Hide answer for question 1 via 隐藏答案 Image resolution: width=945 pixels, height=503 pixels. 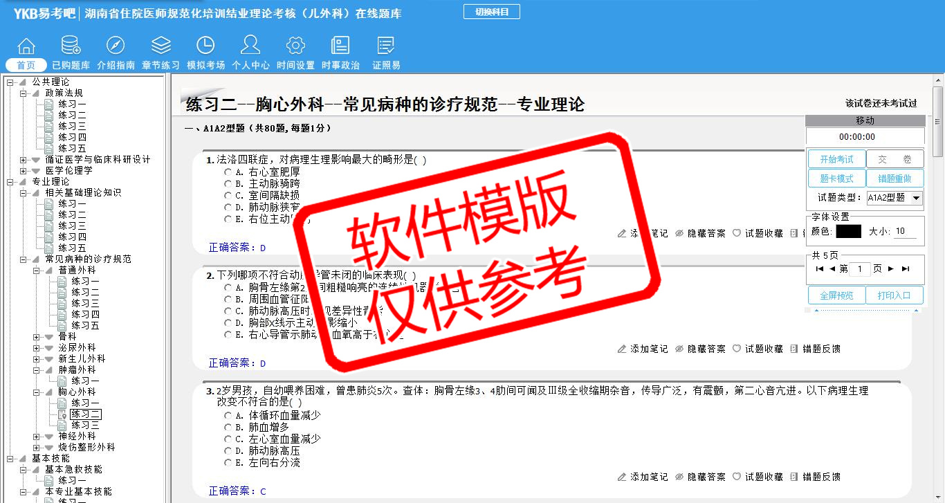click(x=700, y=233)
